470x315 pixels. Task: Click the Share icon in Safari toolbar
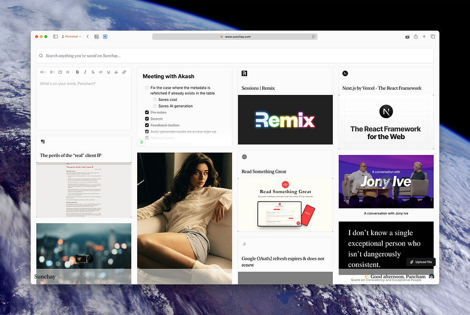tap(416, 37)
